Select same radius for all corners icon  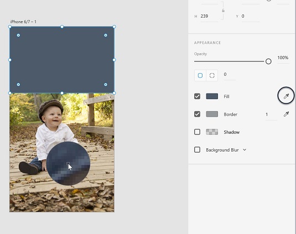[x=200, y=75]
